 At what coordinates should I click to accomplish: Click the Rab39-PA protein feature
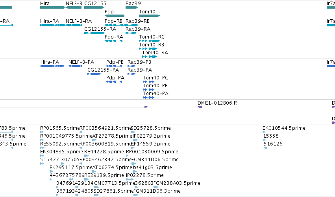click(x=131, y=74)
